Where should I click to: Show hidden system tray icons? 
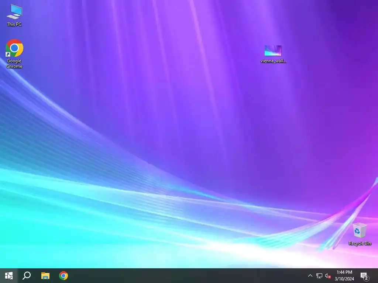tap(310, 276)
